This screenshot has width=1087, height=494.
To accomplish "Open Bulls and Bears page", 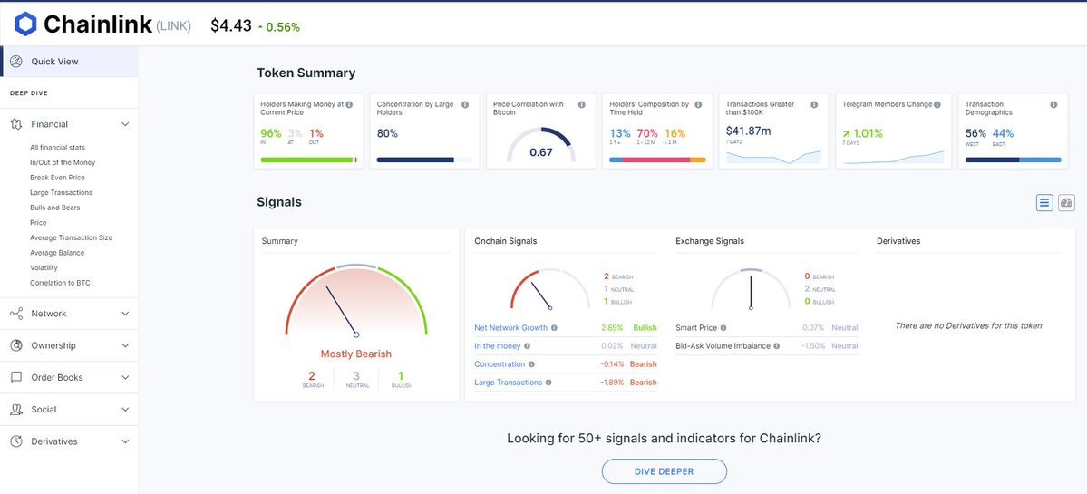I will pyautogui.click(x=54, y=208).
